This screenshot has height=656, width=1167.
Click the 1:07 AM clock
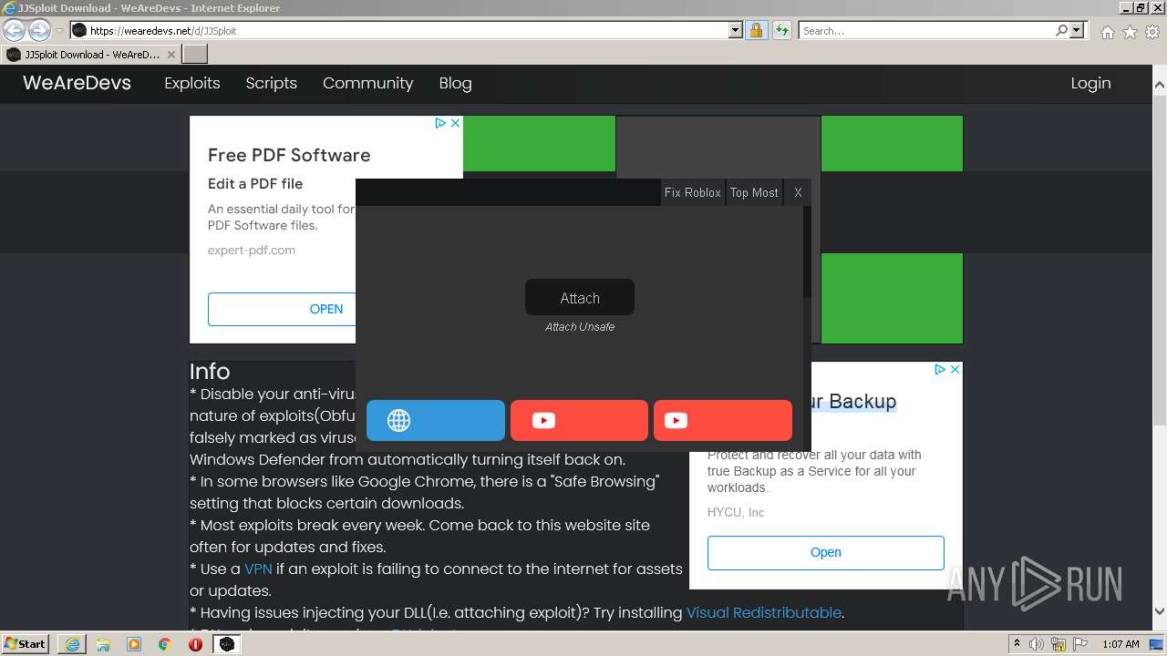point(1121,644)
